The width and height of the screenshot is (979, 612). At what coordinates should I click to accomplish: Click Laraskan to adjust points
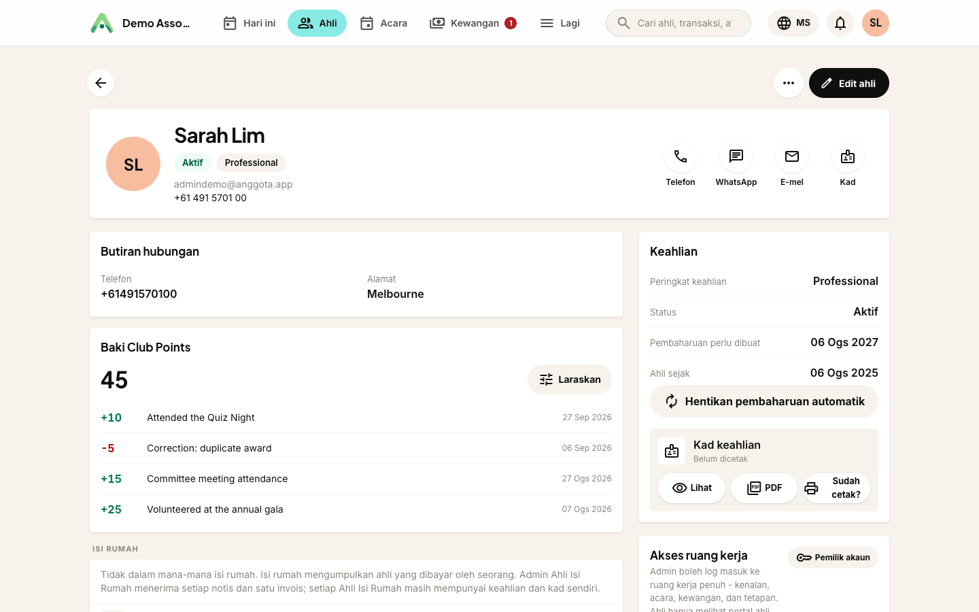click(x=570, y=379)
